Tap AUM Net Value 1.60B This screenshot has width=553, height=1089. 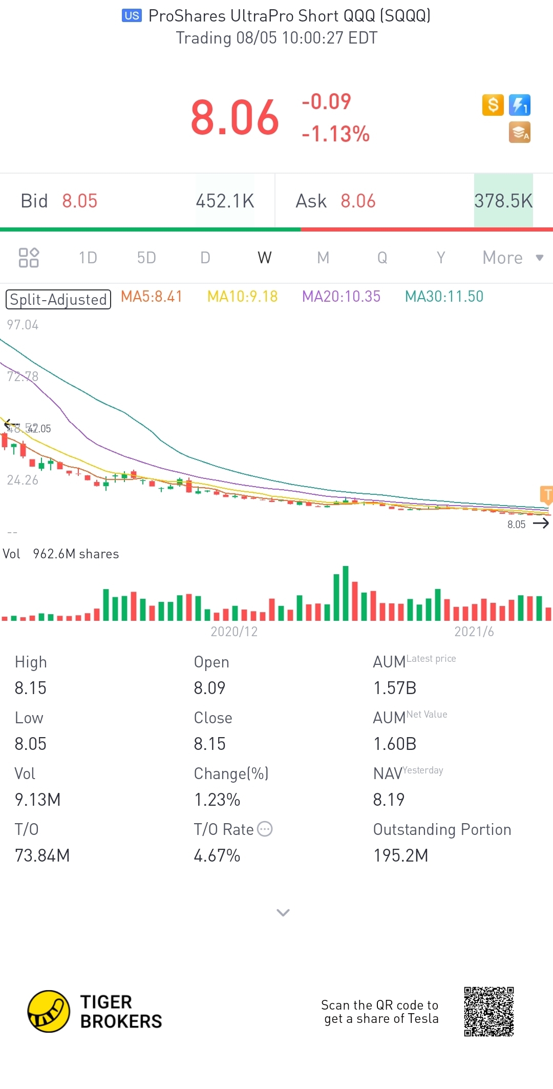(395, 744)
